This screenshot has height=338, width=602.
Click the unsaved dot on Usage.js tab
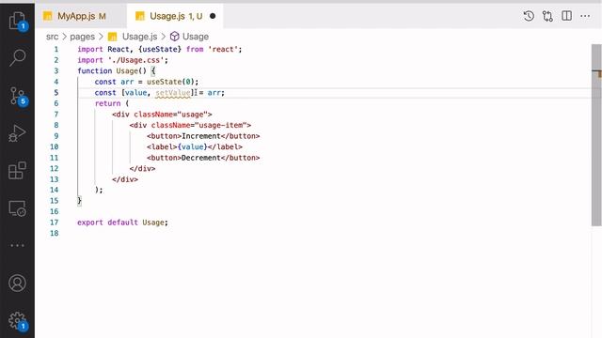[x=213, y=16]
